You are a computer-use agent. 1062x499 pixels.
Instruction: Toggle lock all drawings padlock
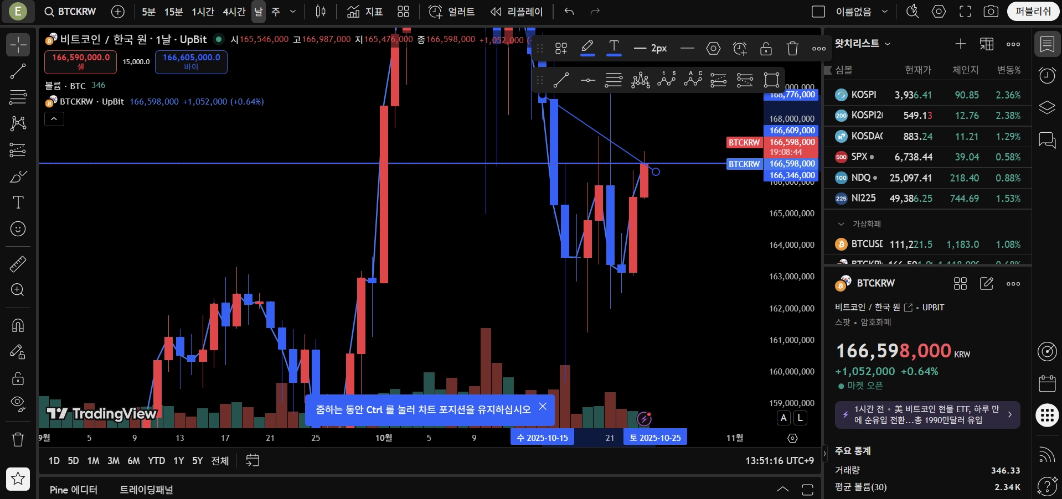pos(18,378)
